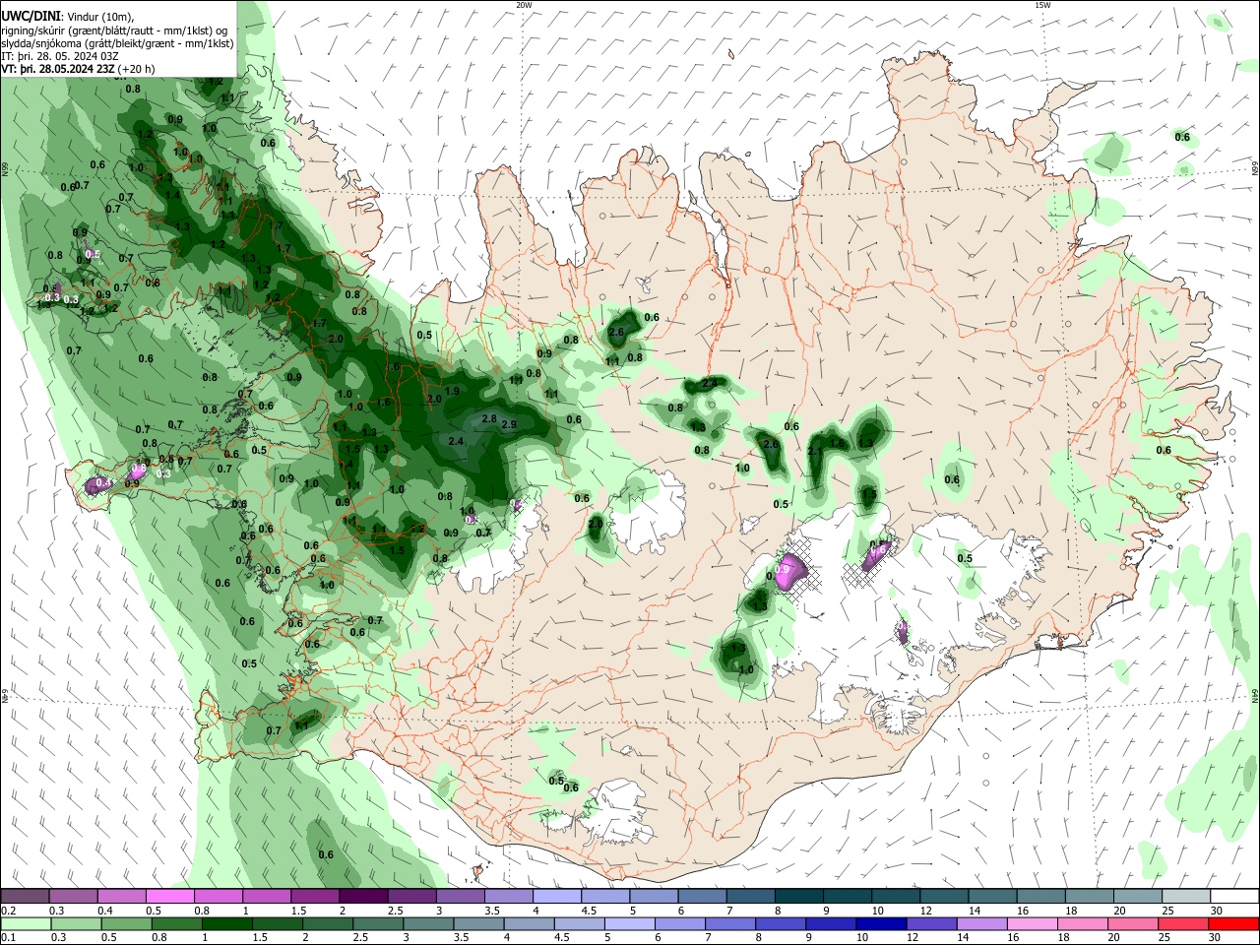Pick the lavender snow swatch between 4 and 4.5
Image resolution: width=1260 pixels, height=945 pixels.
click(557, 897)
